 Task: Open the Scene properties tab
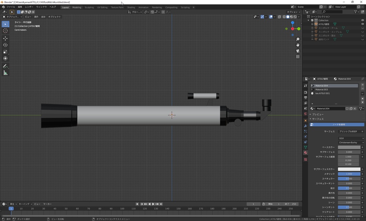pos(306,109)
